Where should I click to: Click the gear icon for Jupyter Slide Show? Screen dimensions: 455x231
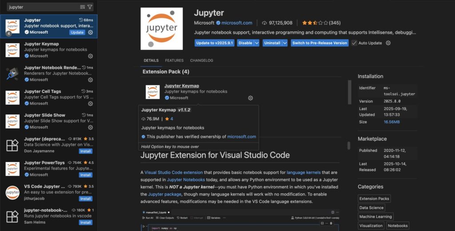pos(90,127)
